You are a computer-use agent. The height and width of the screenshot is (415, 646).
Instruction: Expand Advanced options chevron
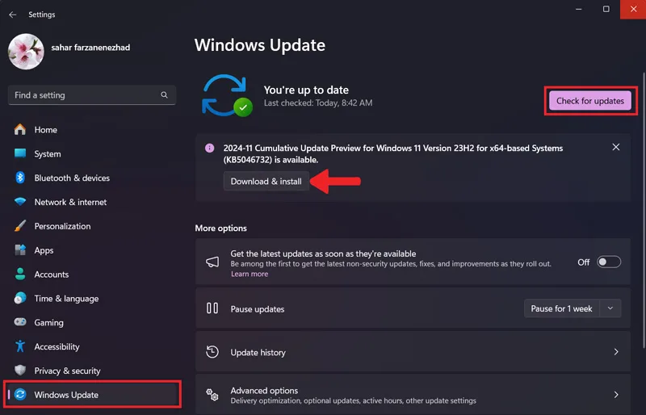pyautogui.click(x=616, y=395)
